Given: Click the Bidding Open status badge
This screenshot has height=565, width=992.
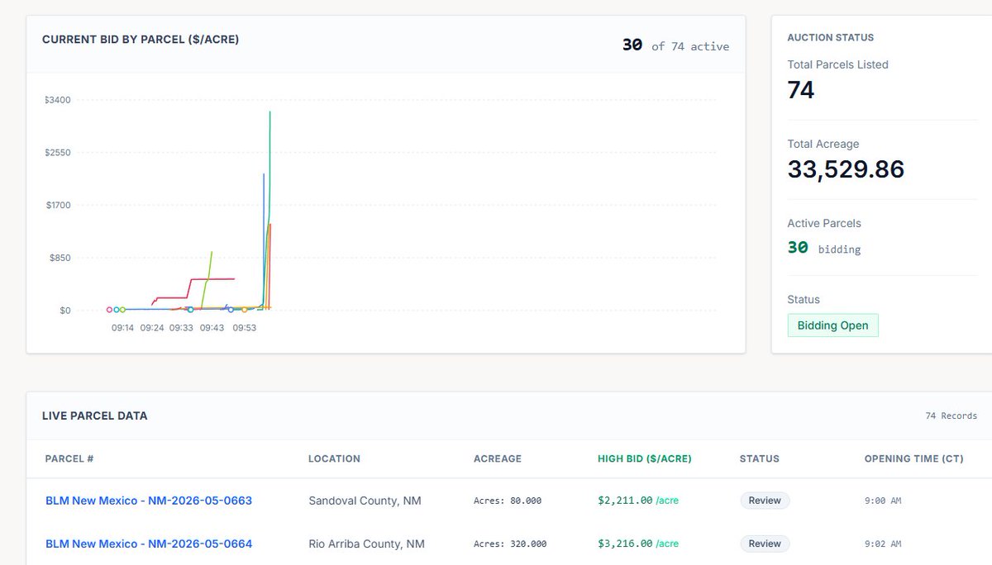Looking at the screenshot, I should point(832,325).
